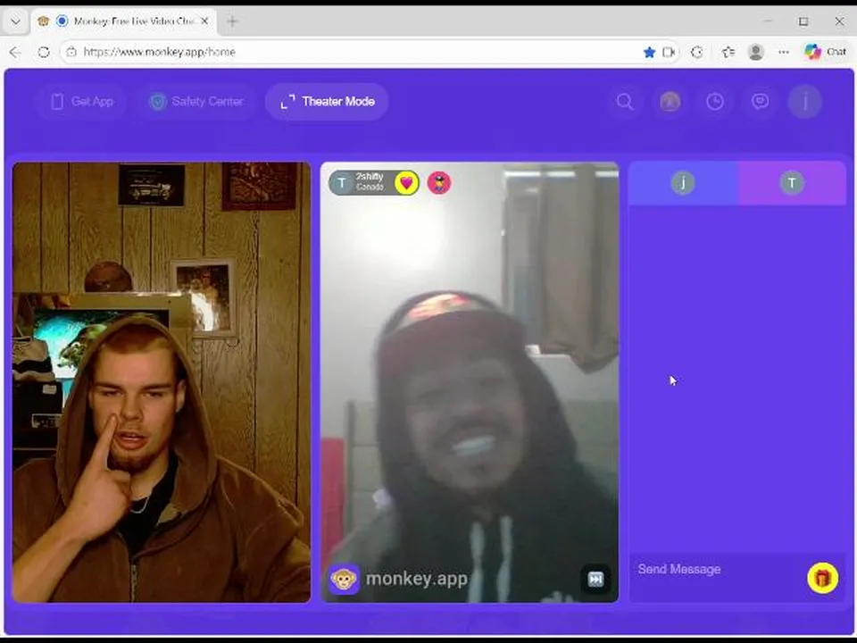Open the 'j' profile avatar in header
The width and height of the screenshot is (857, 643).
click(x=804, y=102)
